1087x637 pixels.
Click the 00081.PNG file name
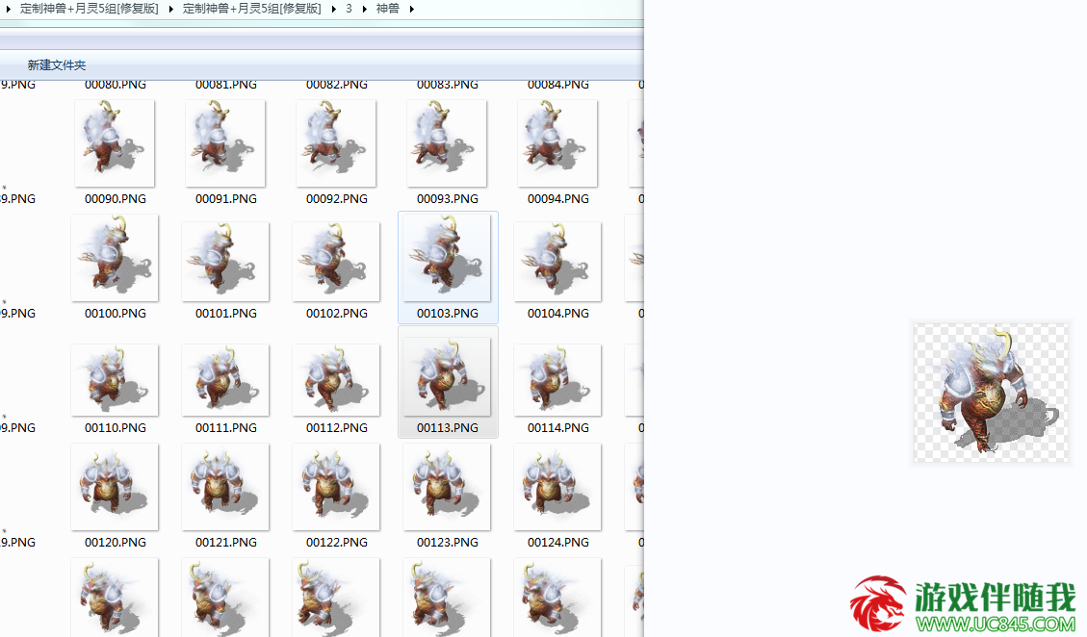[x=226, y=86]
